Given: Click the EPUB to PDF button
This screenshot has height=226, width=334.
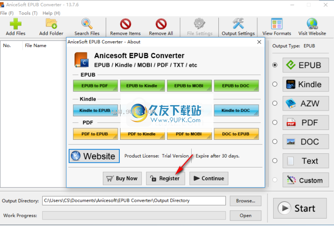Looking at the screenshot, I should pos(95,86).
